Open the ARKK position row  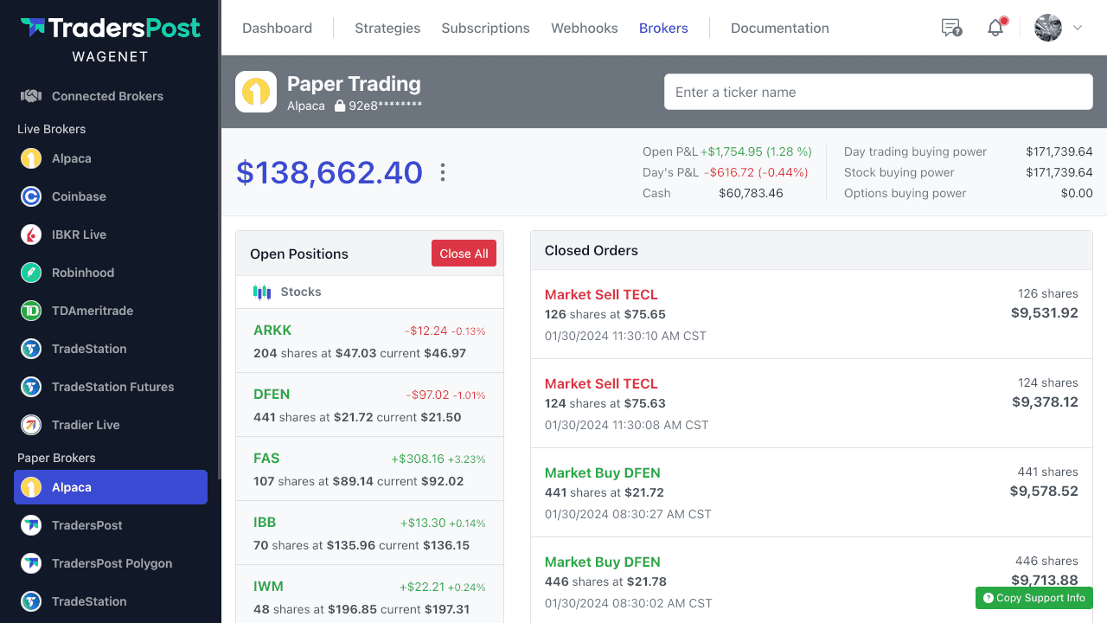369,341
